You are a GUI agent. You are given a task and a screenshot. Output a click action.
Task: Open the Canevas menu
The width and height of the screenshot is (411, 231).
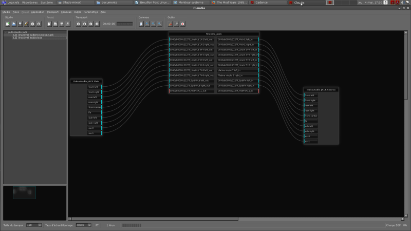66,12
